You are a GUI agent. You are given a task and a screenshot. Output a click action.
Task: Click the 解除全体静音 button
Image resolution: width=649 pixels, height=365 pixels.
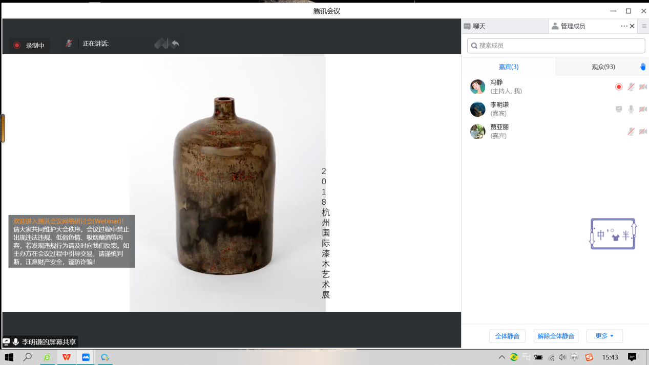tap(556, 336)
